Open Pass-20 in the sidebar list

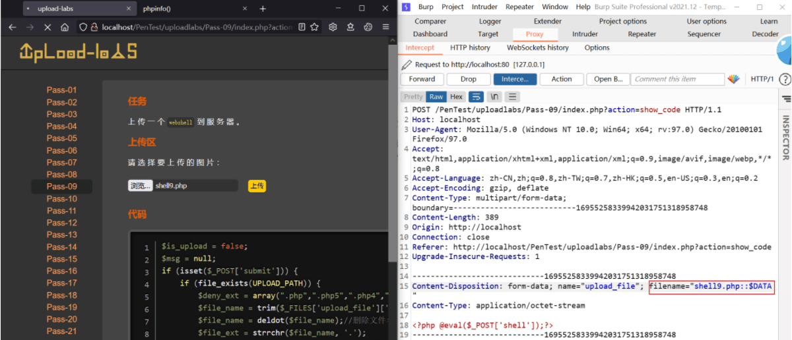click(x=62, y=320)
